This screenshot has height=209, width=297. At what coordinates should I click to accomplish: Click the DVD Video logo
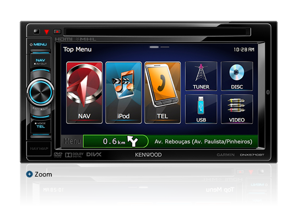[58, 155]
